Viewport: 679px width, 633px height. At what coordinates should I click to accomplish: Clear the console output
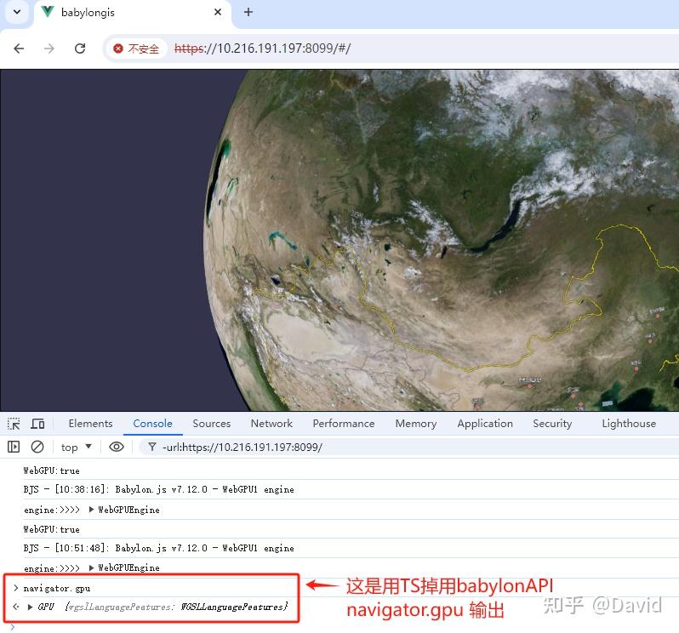[37, 447]
